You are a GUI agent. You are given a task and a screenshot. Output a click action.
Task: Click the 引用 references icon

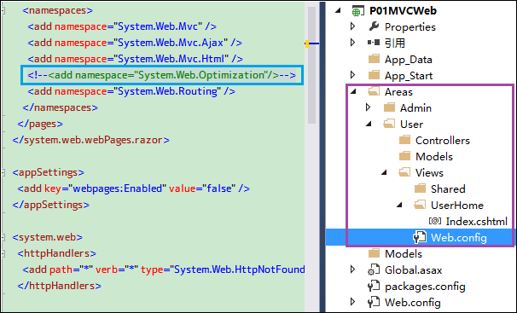click(374, 43)
